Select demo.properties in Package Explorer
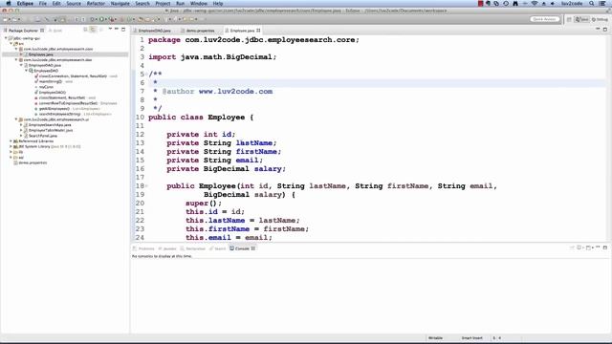This screenshot has height=344, width=612. click(33, 162)
